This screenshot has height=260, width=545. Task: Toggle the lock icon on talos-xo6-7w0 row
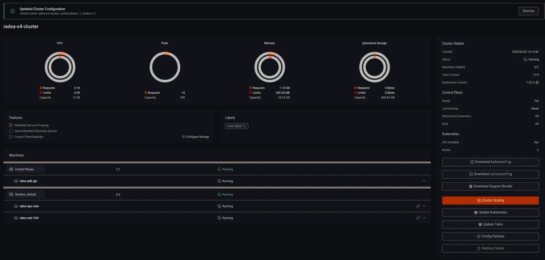[418, 218]
